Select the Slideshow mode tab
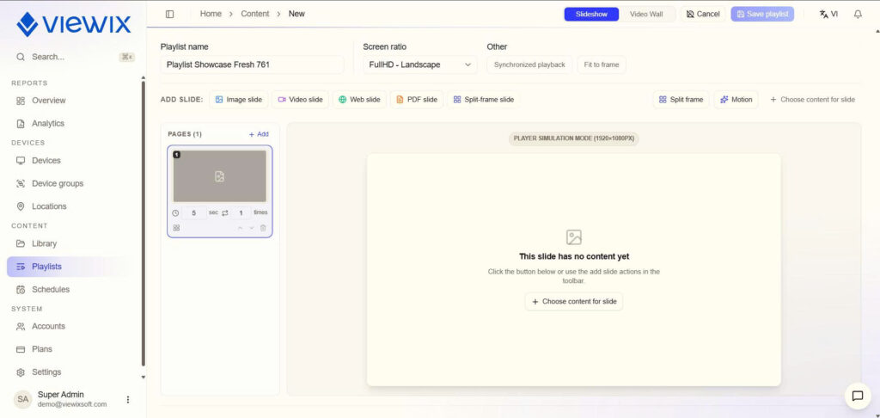The height and width of the screenshot is (418, 880). (x=591, y=14)
